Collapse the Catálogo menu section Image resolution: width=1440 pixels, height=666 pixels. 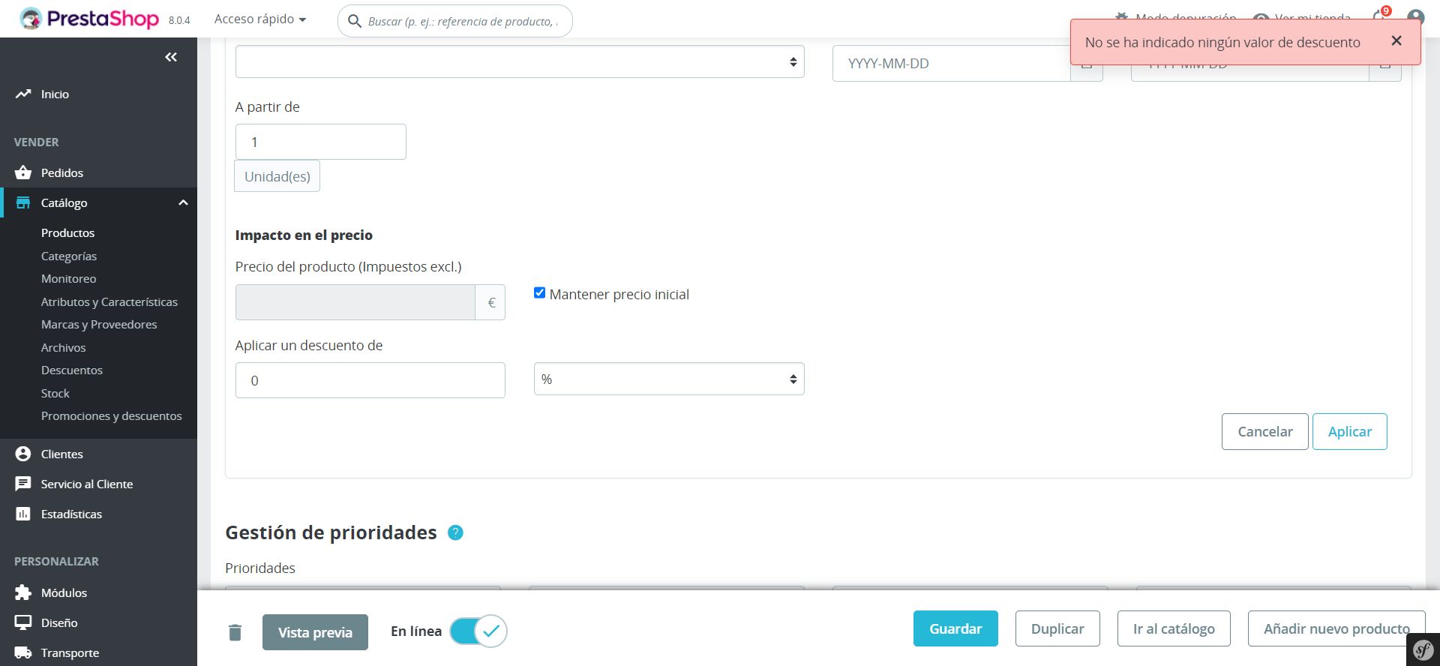click(x=183, y=202)
